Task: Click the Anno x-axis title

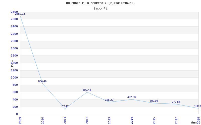Action: [x=195, y=122]
